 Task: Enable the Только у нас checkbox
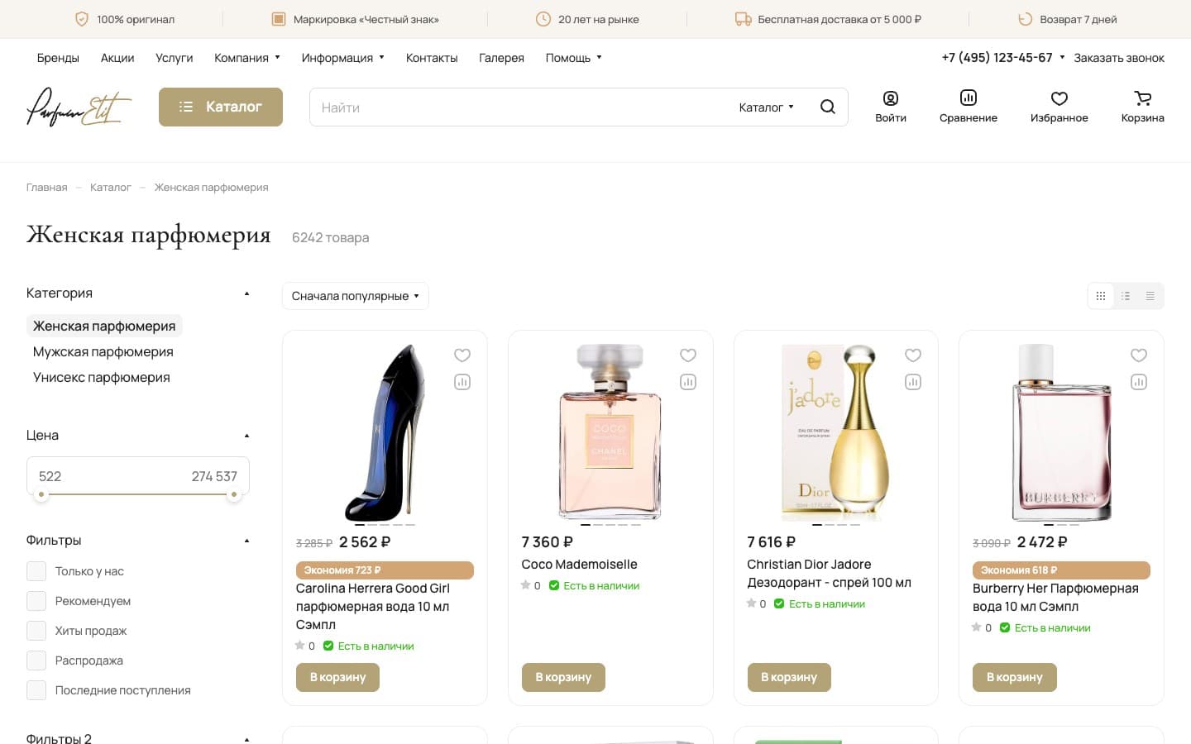tap(36, 571)
